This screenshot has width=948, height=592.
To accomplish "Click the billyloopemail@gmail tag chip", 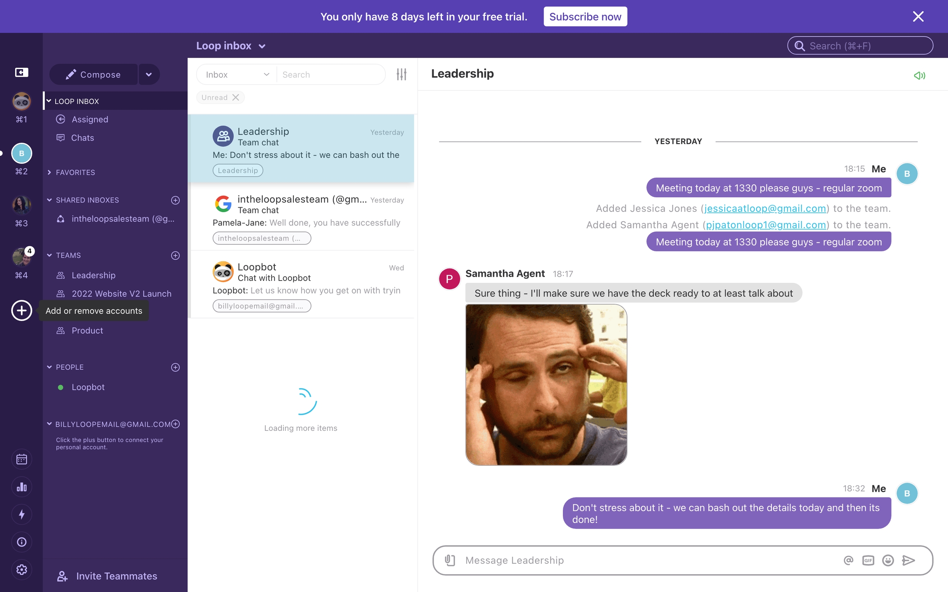I will point(262,306).
